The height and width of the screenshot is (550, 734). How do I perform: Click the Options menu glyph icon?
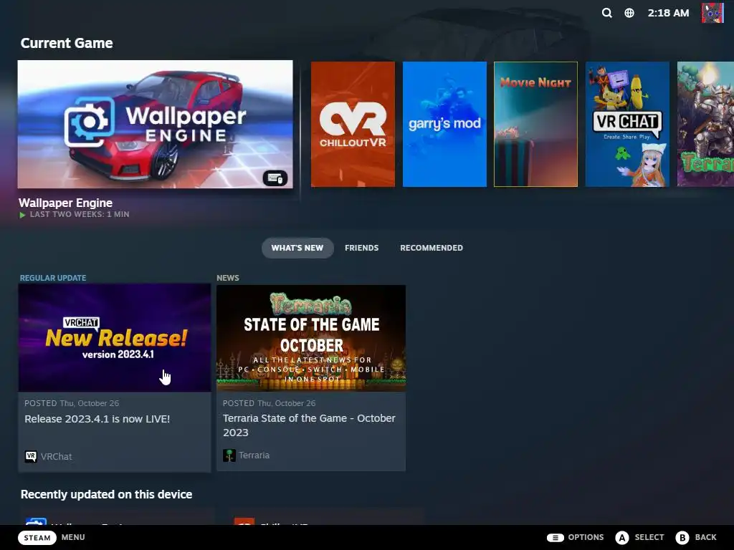pyautogui.click(x=555, y=538)
